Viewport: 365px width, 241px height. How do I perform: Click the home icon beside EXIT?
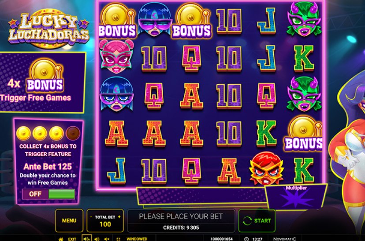click(61, 239)
